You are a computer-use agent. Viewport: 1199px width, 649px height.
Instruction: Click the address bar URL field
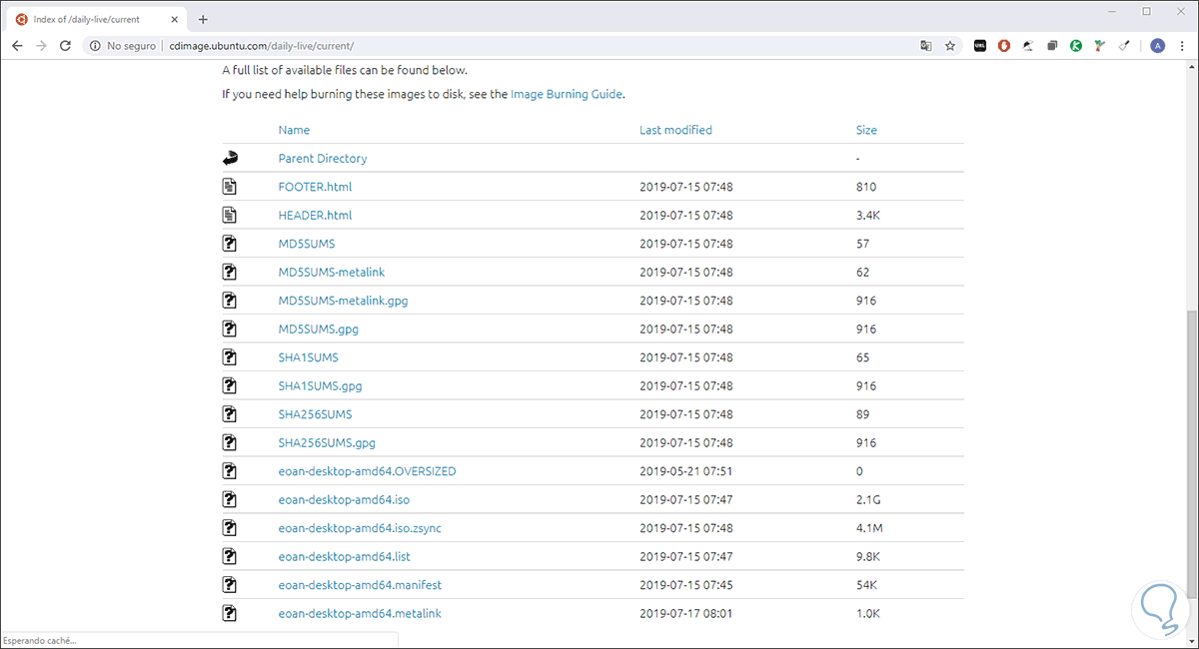coord(500,46)
